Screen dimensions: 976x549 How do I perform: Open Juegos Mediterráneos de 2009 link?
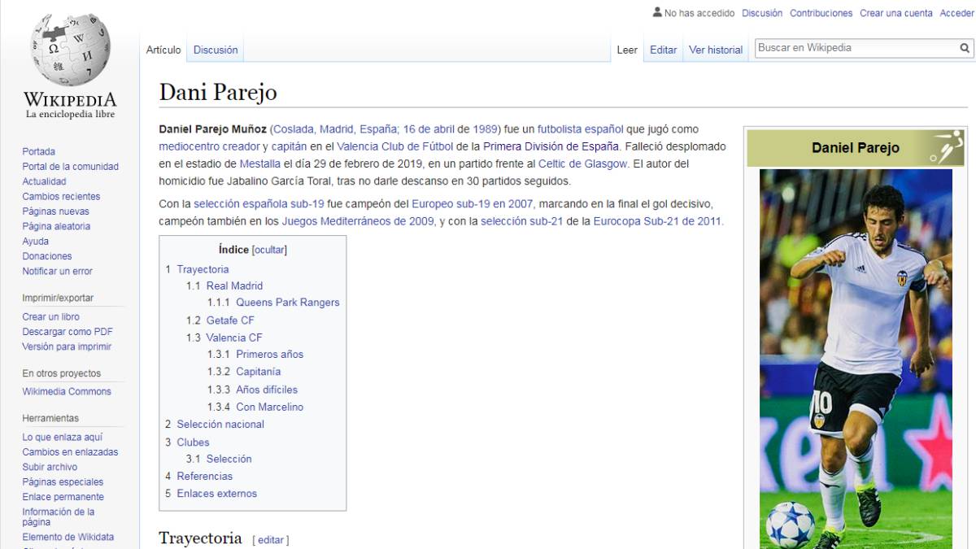coord(359,221)
